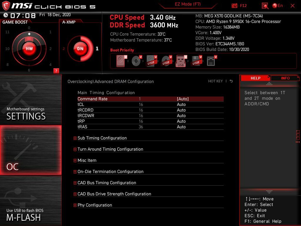This screenshot has width=301, height=226.
Task: Switch to EZ Mode (F7)
Action: 188,4
